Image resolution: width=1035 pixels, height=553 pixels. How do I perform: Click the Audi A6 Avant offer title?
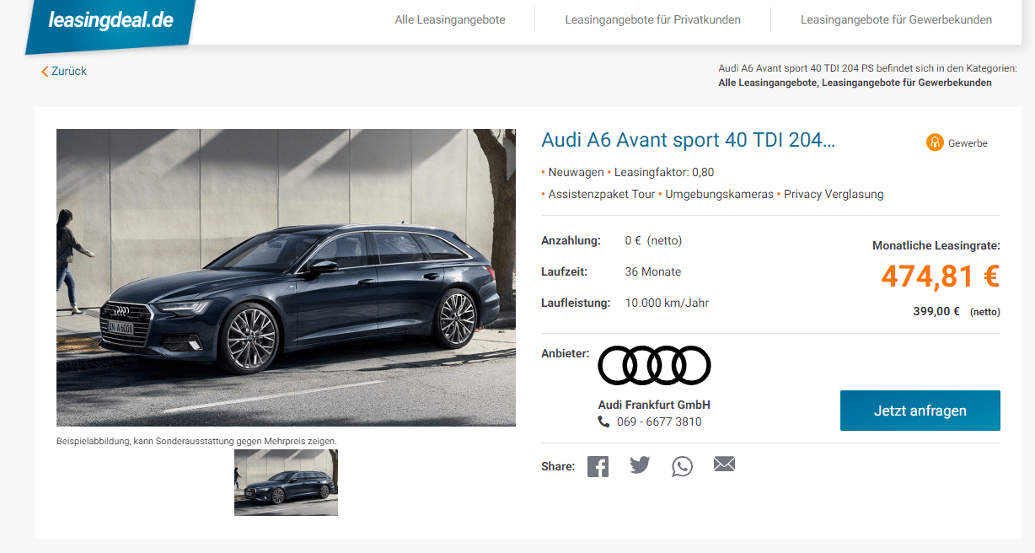689,140
